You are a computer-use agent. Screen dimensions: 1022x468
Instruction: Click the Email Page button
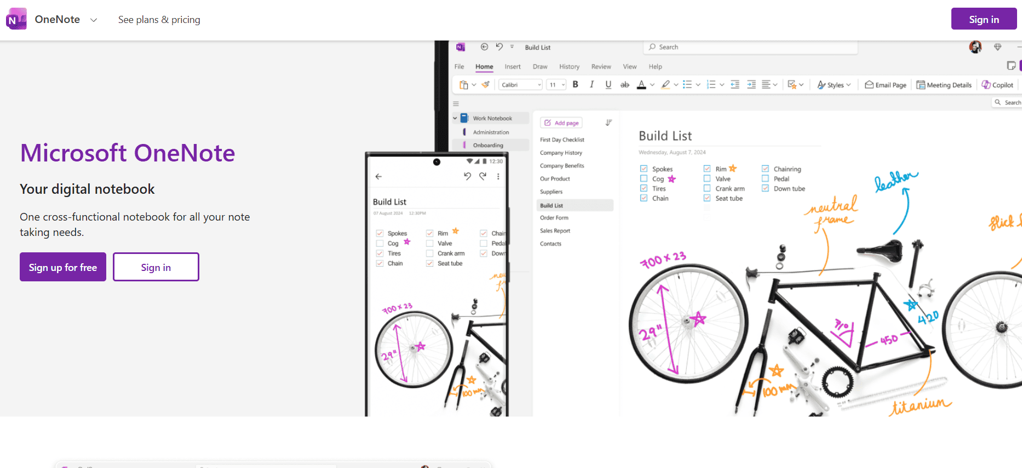pyautogui.click(x=886, y=85)
